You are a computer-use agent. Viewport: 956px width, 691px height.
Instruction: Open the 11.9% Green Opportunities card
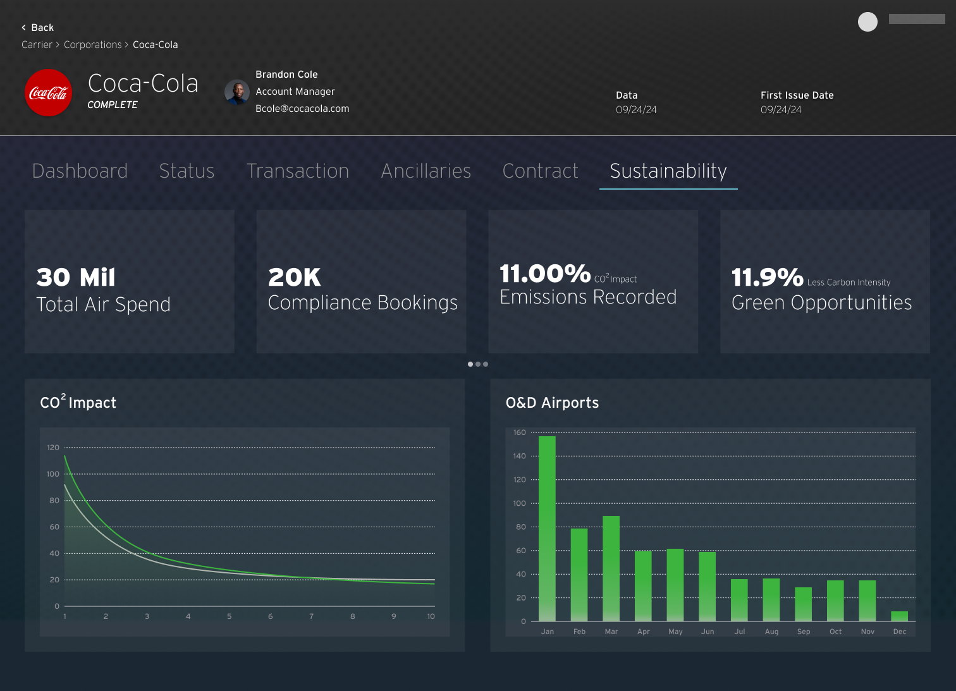point(825,281)
